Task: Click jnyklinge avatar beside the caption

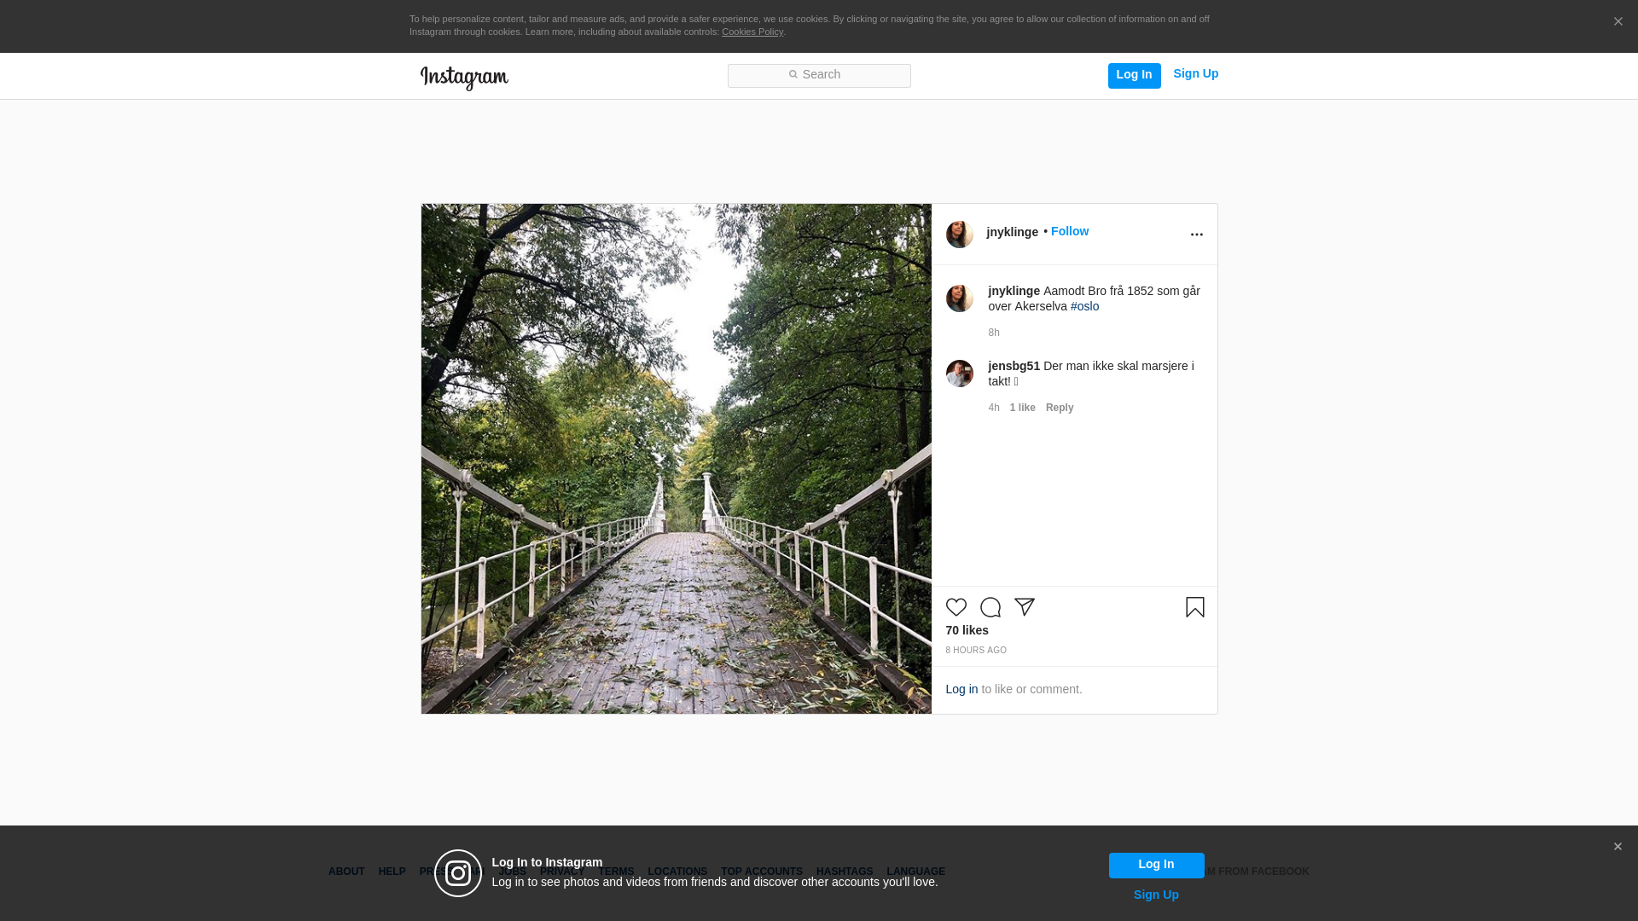Action: coord(960,298)
